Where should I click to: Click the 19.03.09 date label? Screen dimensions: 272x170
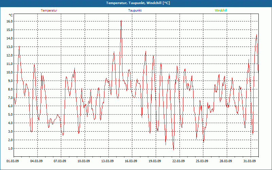(x=155, y=161)
